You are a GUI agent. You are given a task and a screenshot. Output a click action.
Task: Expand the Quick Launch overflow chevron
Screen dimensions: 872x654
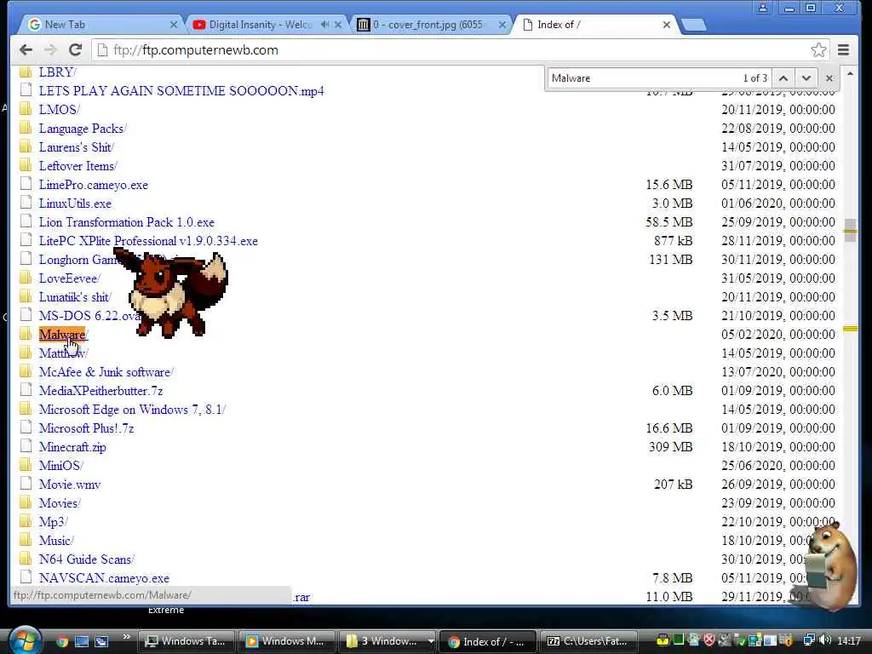[x=126, y=637]
